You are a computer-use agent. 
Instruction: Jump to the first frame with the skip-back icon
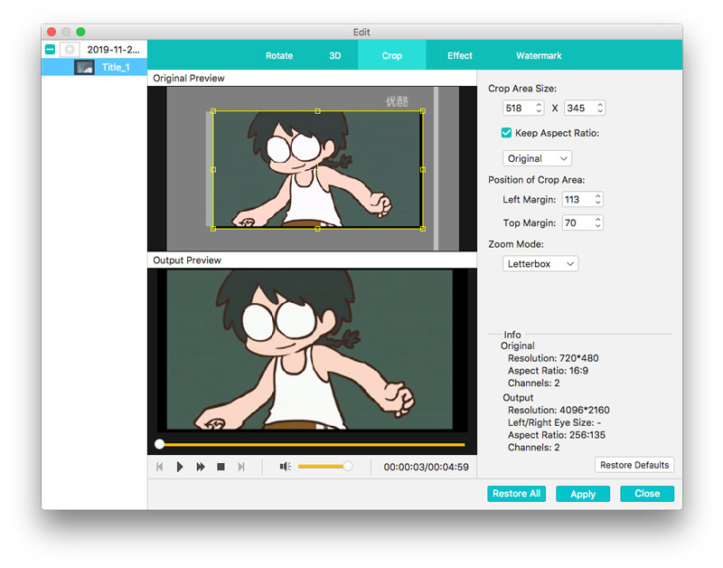160,466
